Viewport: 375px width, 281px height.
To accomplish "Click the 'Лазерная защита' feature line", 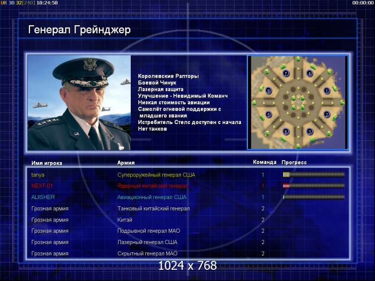I will pos(161,89).
